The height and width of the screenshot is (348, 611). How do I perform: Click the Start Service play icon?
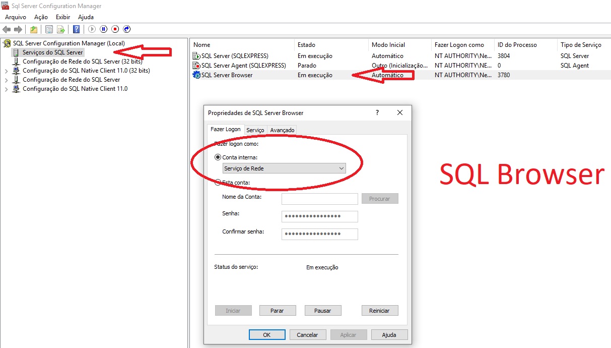[92, 29]
